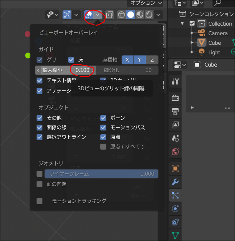Click the 拡大縮小 grid scale field

coord(66,70)
